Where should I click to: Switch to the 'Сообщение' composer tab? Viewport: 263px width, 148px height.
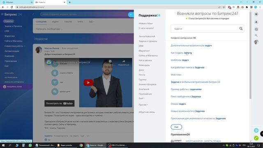click(x=41, y=22)
